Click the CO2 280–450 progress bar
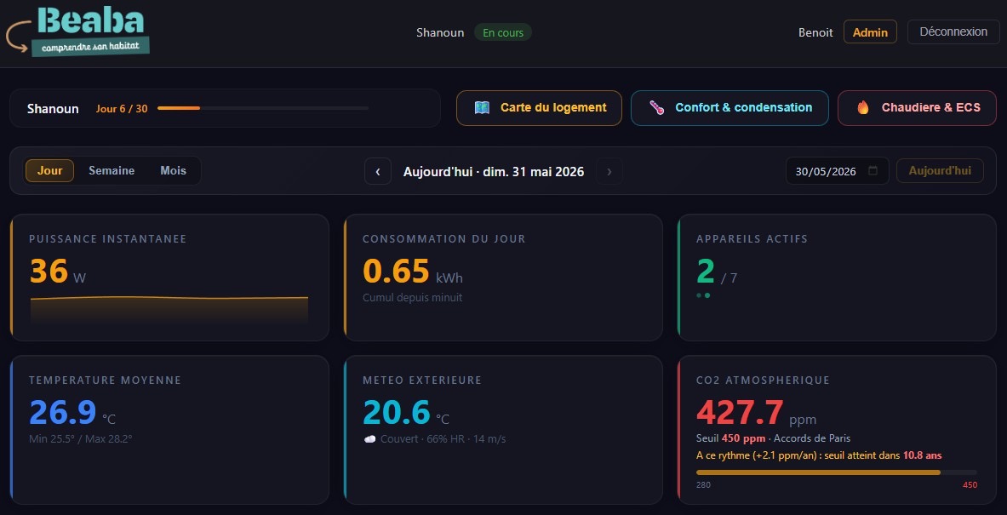Screen dimensions: 1007x515 click(836, 472)
